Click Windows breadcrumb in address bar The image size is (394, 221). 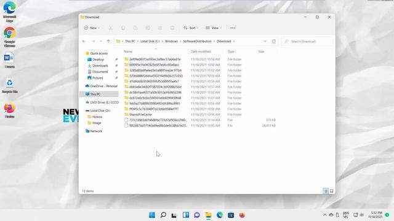click(171, 41)
